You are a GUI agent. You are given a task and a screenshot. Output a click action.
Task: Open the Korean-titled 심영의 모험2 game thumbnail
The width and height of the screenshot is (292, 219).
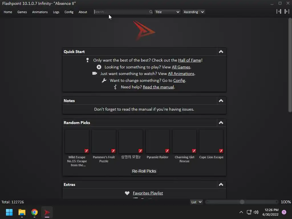coord(131,141)
